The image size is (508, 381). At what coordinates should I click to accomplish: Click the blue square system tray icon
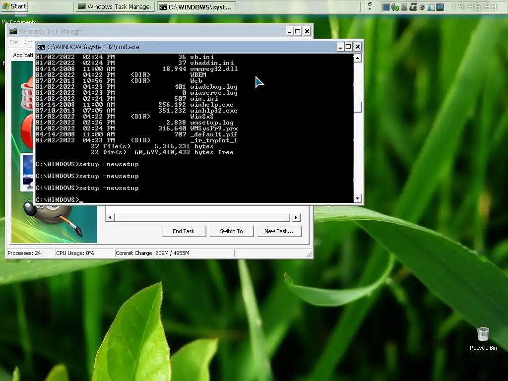(386, 7)
